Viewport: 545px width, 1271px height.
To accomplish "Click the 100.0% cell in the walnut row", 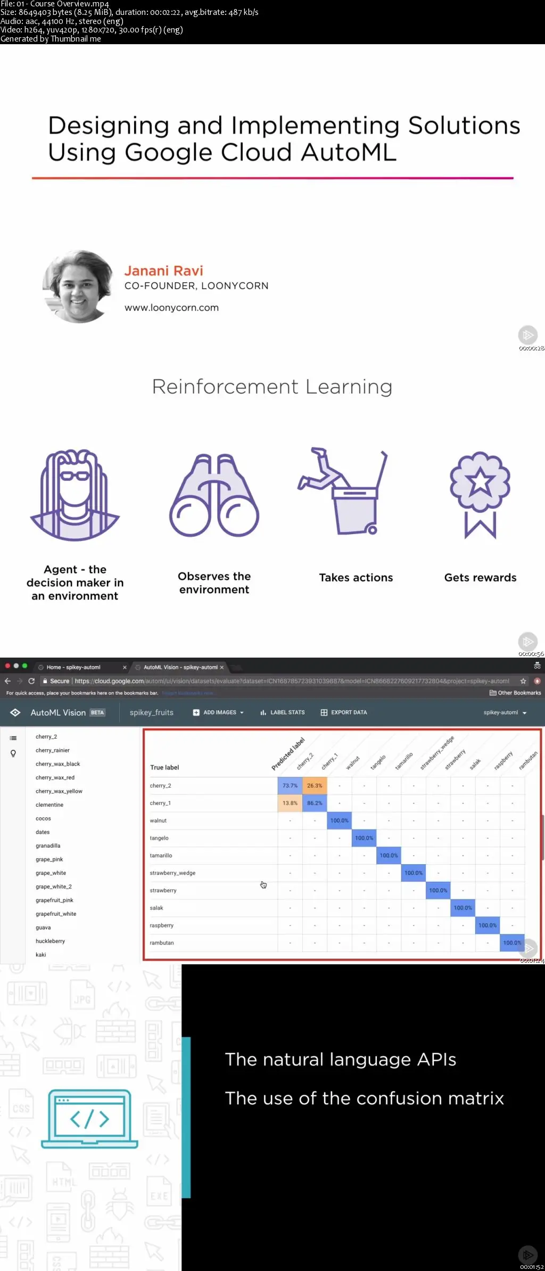I will pos(340,821).
